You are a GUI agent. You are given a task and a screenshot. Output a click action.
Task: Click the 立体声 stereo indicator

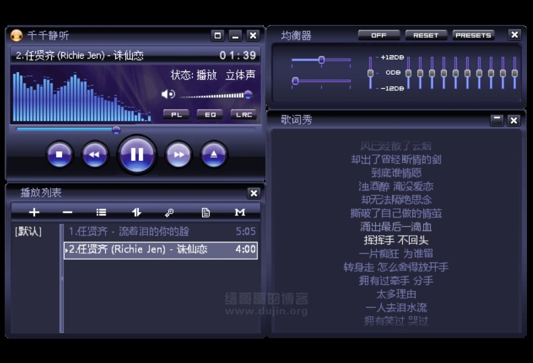click(x=241, y=75)
